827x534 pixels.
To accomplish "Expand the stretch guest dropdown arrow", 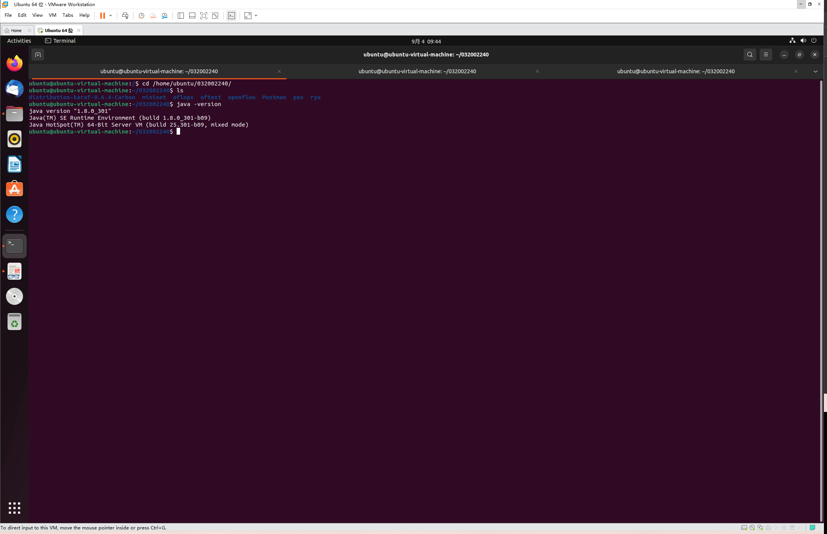I will (256, 16).
